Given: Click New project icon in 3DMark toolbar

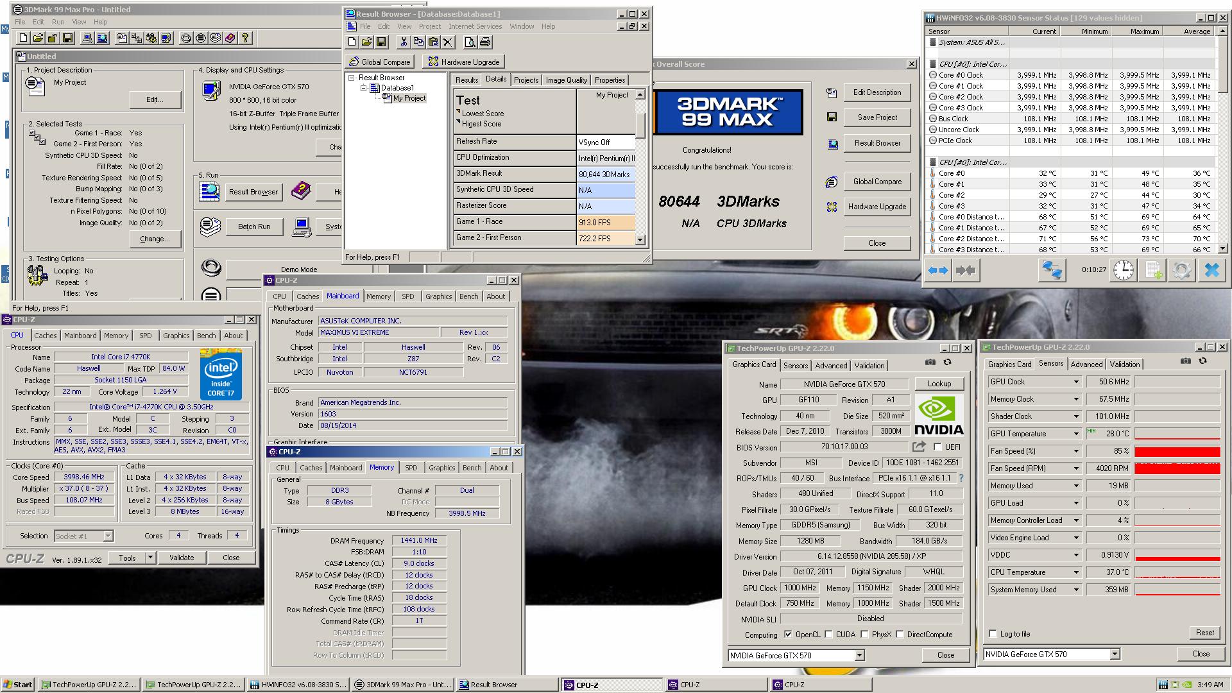Looking at the screenshot, I should point(24,38).
